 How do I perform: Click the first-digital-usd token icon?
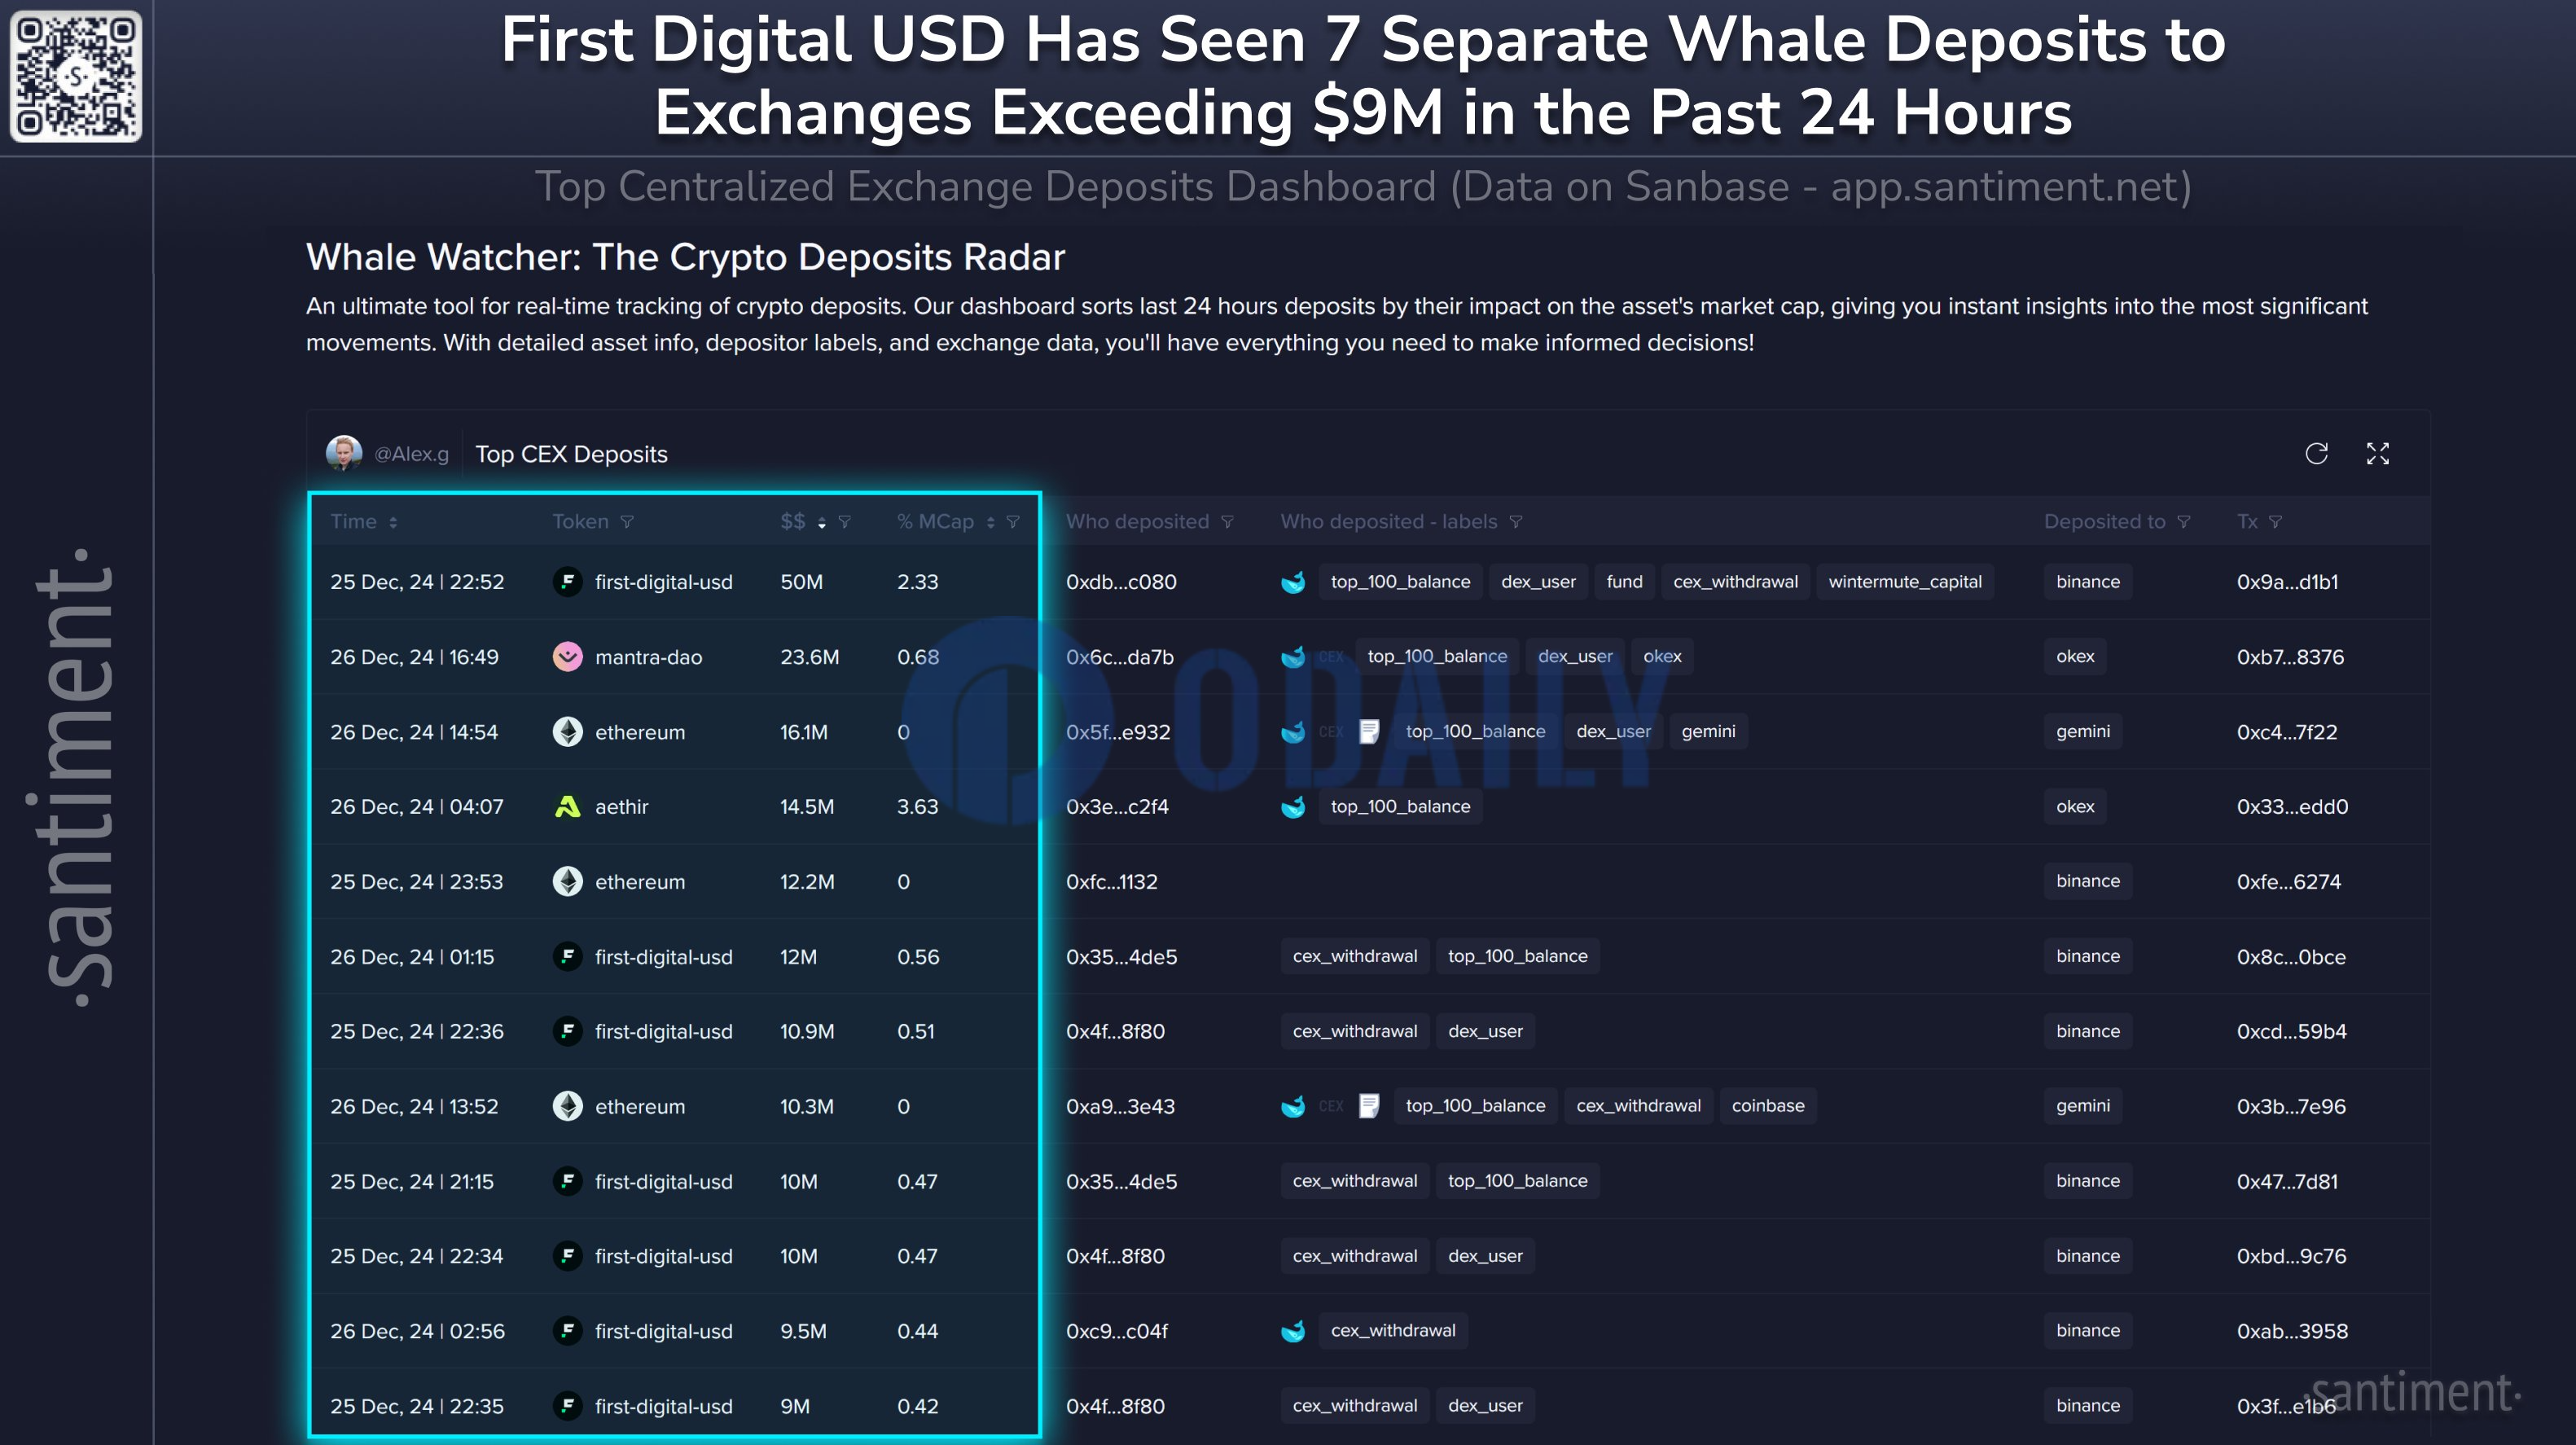tap(566, 582)
